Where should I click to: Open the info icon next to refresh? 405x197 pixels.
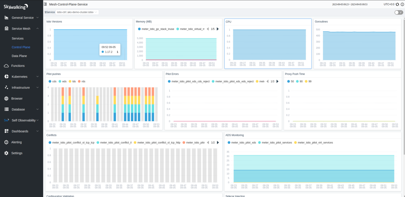(402, 4)
